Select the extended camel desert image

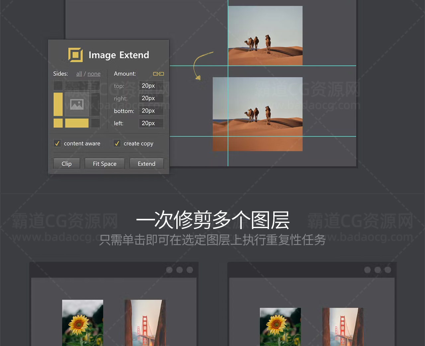tap(257, 114)
